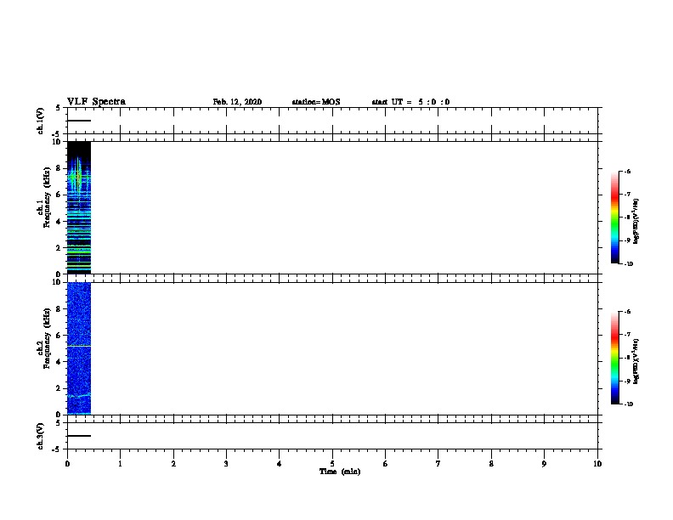Click the ch.1 colorbar "log(PSD)" units label
The image size is (673, 520).
pos(636,221)
